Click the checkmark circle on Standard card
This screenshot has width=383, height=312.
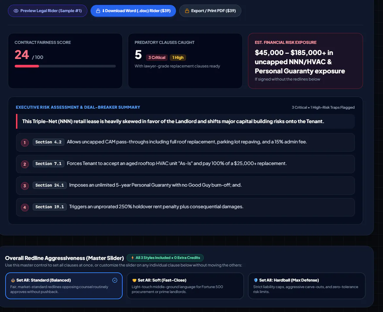(115, 280)
